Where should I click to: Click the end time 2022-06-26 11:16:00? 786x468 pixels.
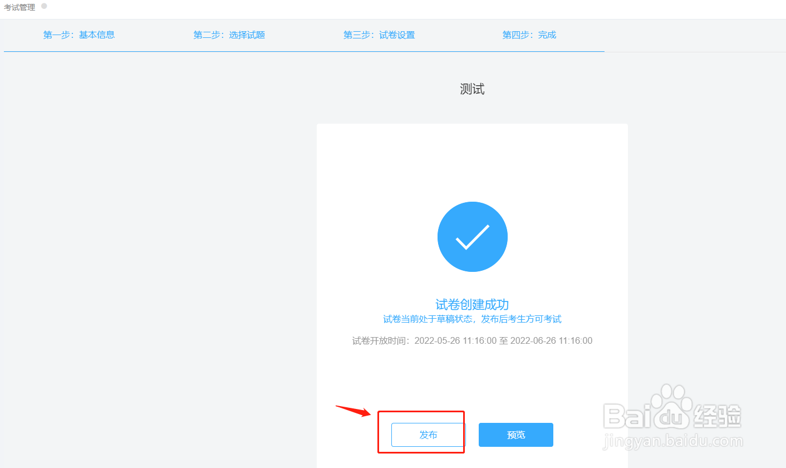coord(551,340)
